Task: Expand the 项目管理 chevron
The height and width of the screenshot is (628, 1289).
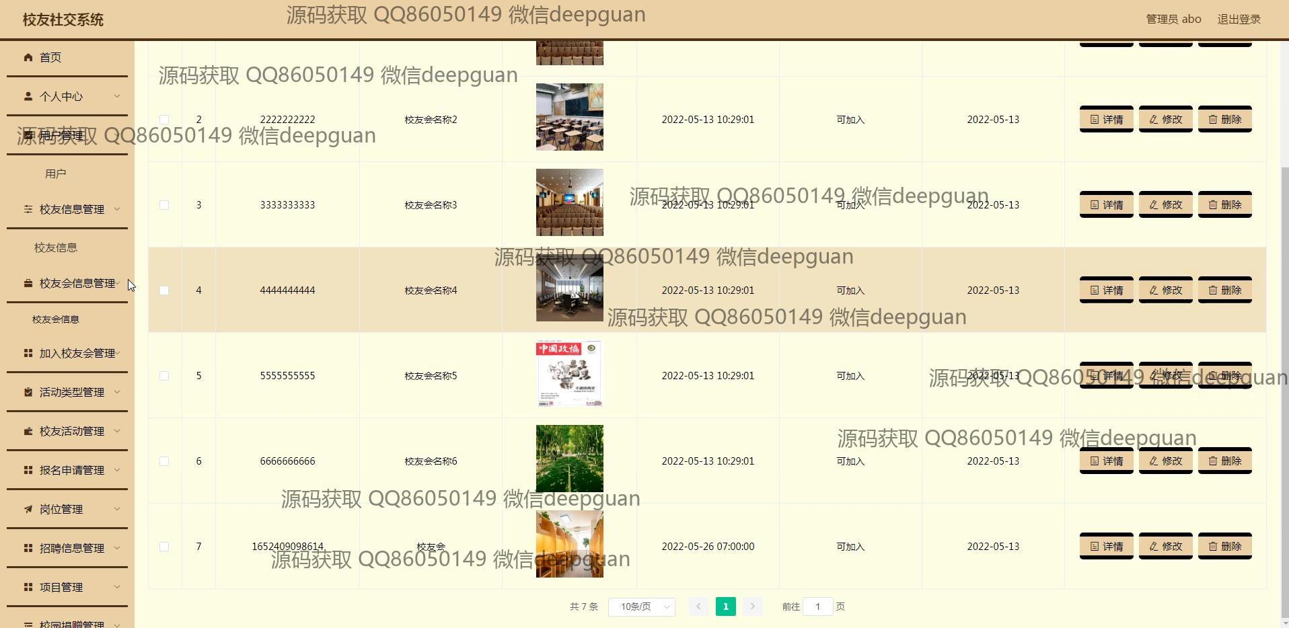Action: (117, 587)
